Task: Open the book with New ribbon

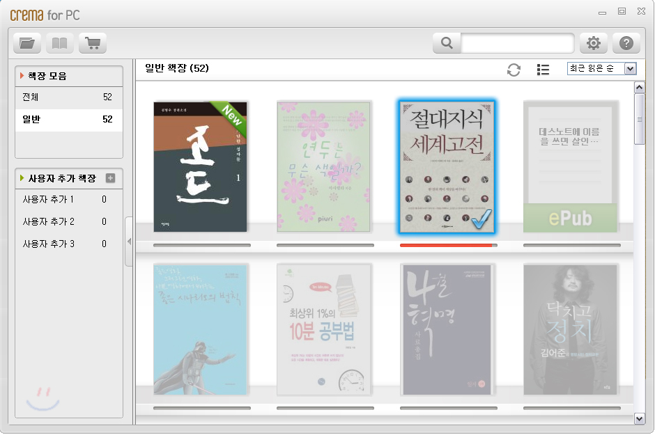Action: [200, 166]
